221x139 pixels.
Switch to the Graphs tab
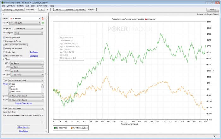coord(91,10)
